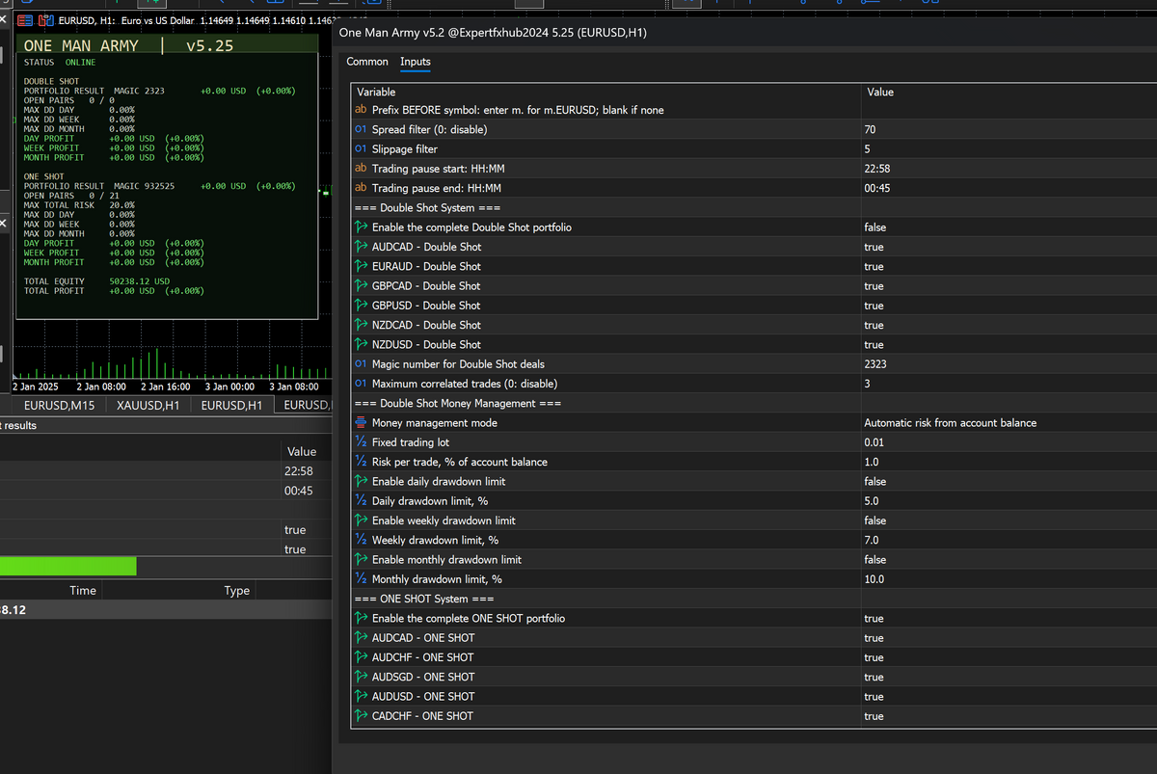Click the bool icon beside NZDUSD - Double Shot
Screen dimensions: 1157x774
click(362, 344)
